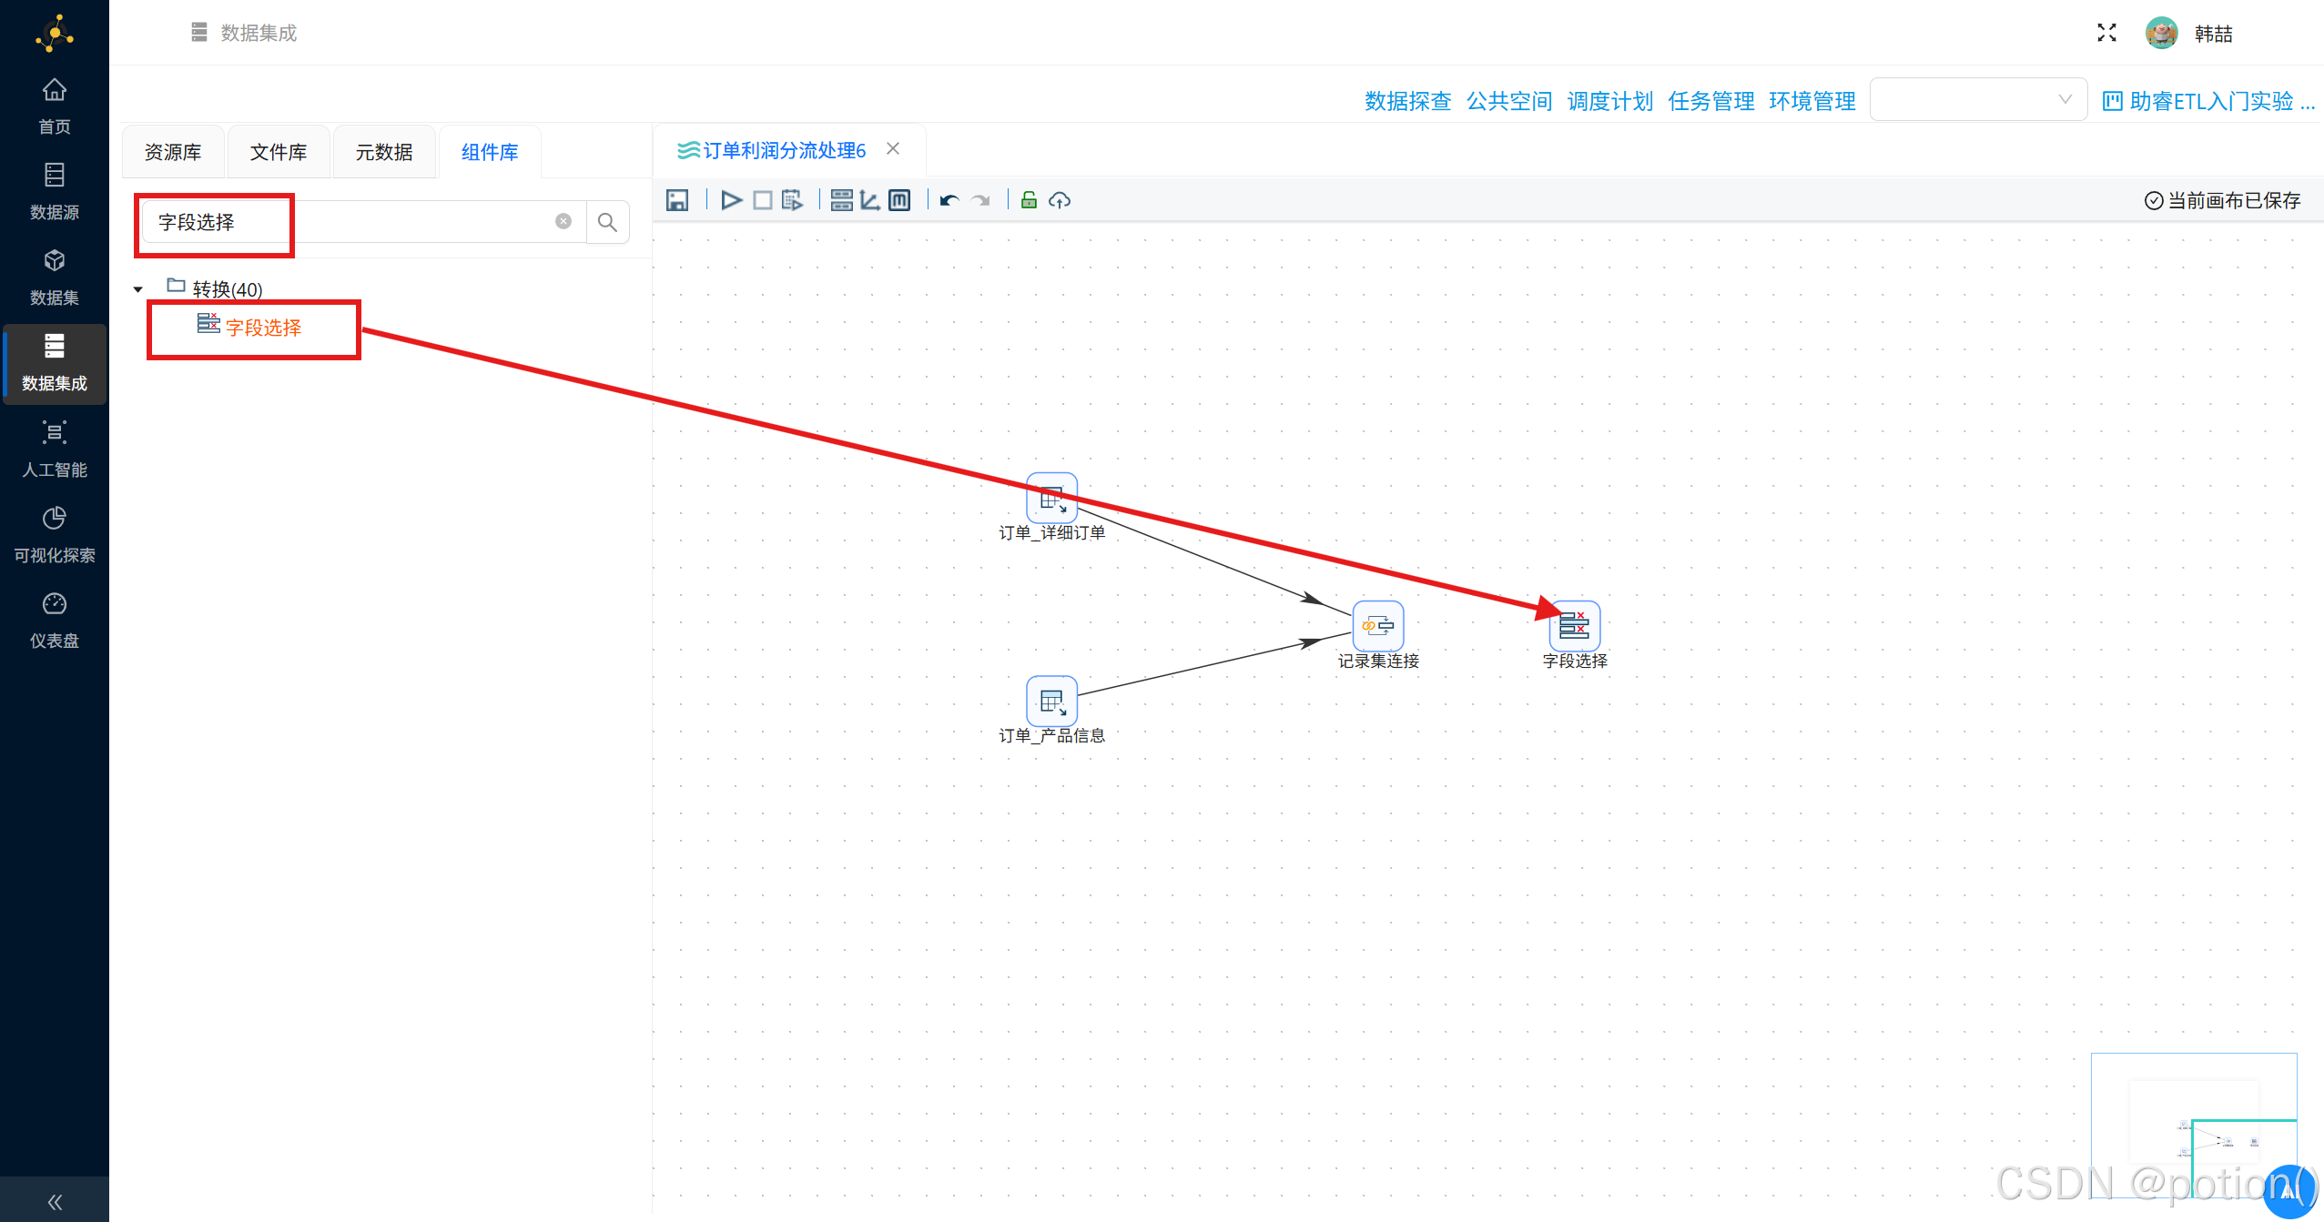
Task: Click the cloud upload publish icon
Action: [1060, 200]
